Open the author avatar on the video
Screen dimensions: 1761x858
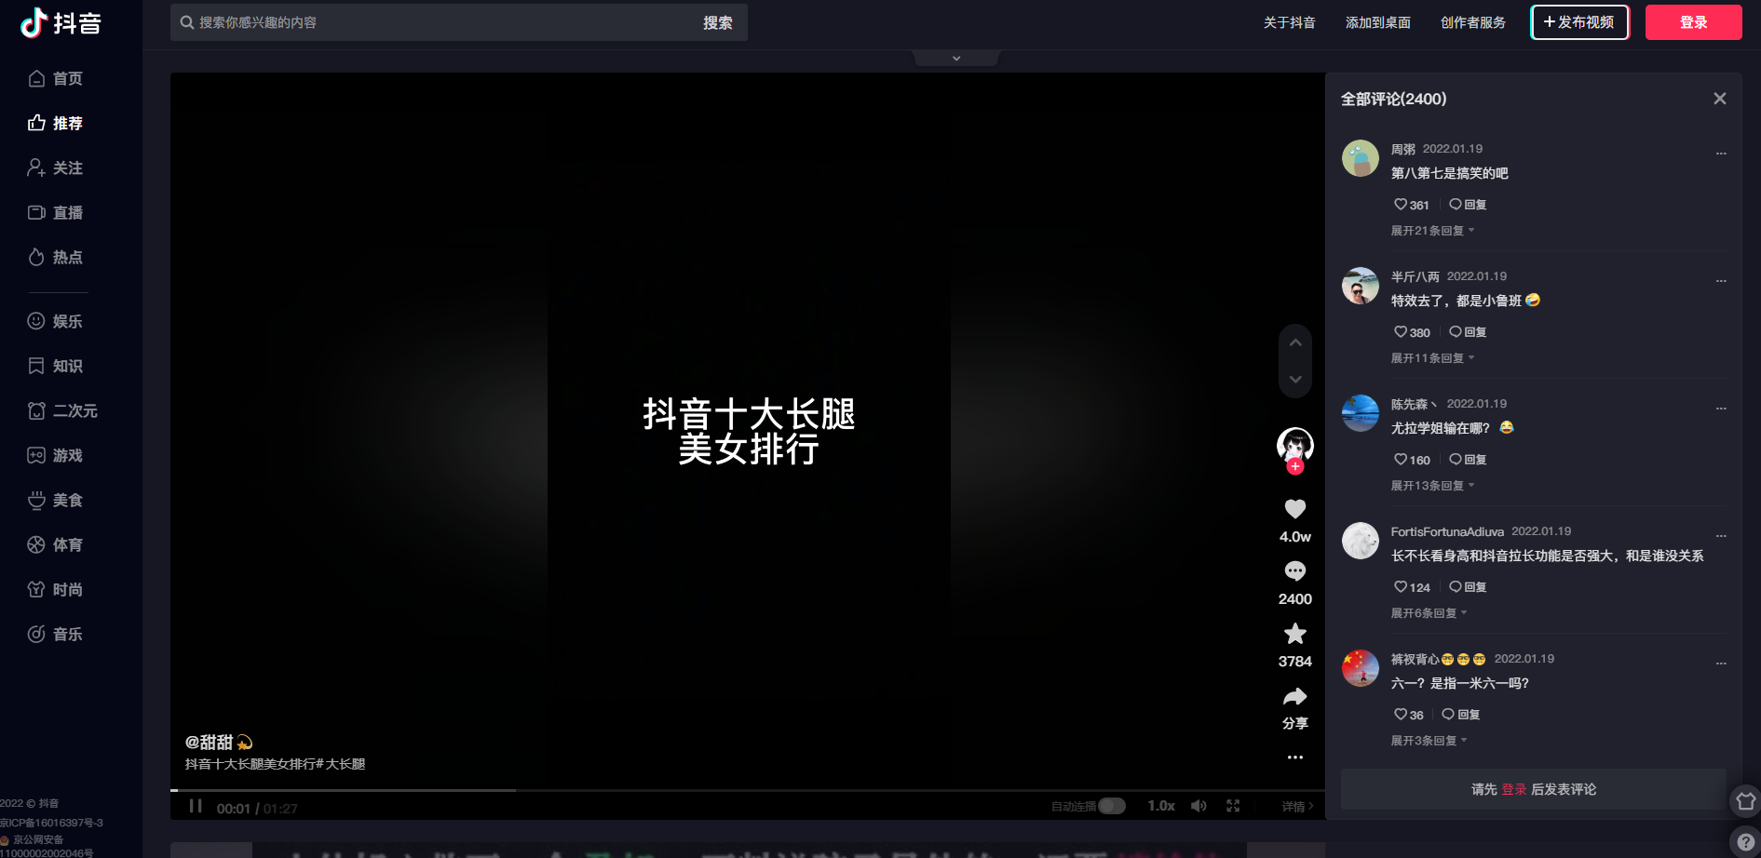click(1294, 445)
